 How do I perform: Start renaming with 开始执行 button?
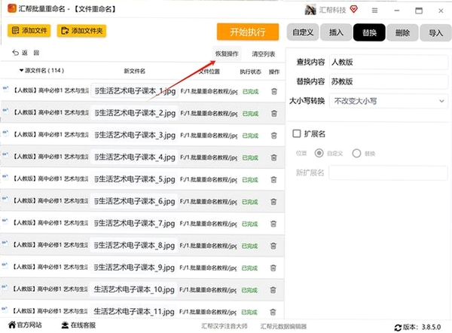point(248,32)
